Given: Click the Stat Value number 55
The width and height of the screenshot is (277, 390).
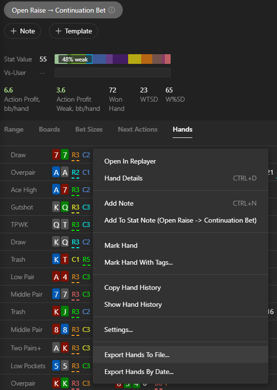Looking at the screenshot, I should point(43,59).
